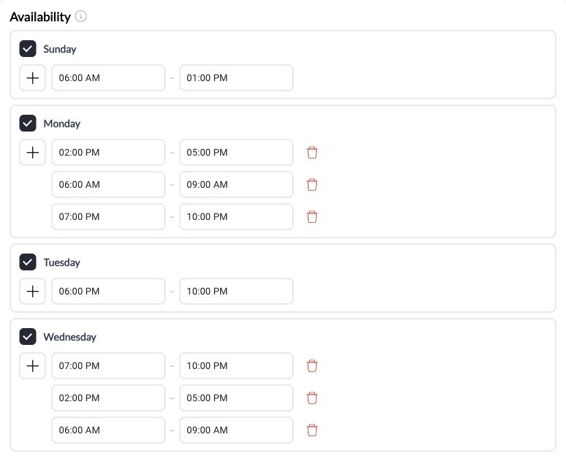Viewport: 566px width, 456px height.
Task: Toggle the Tuesday checkbox
Action: pos(28,262)
